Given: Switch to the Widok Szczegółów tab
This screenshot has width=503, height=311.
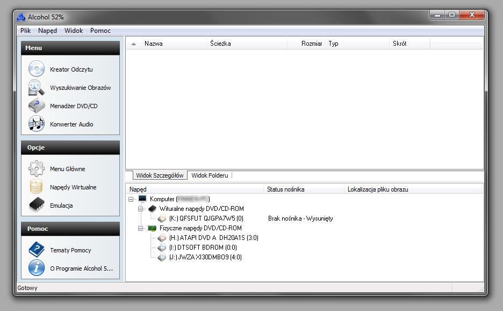Looking at the screenshot, I should click(x=160, y=175).
